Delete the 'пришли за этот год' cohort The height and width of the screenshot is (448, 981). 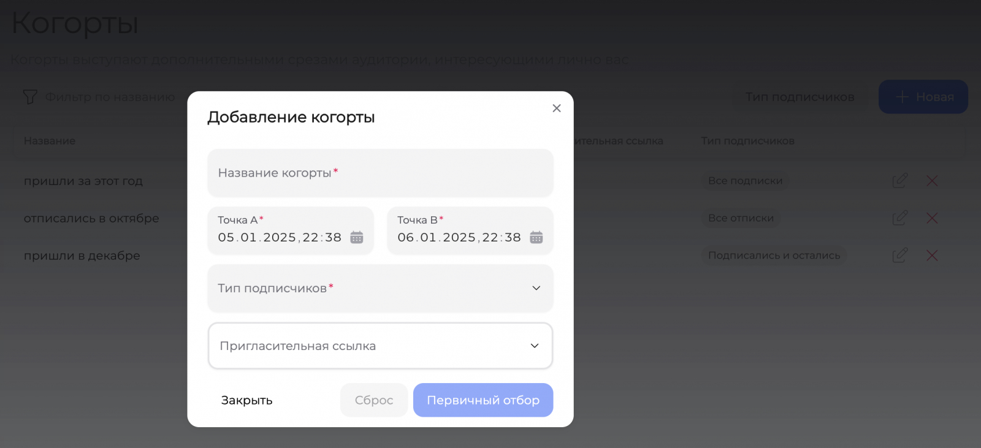click(x=932, y=181)
